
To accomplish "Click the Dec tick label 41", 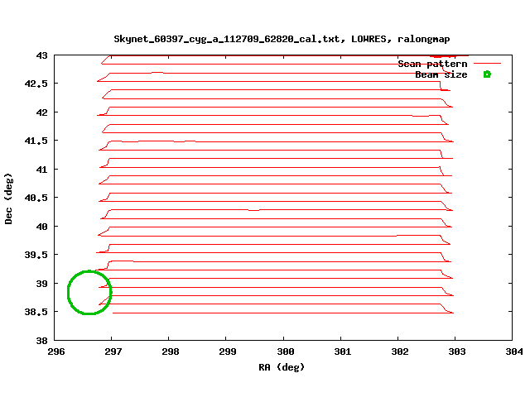I will (x=42, y=170).
